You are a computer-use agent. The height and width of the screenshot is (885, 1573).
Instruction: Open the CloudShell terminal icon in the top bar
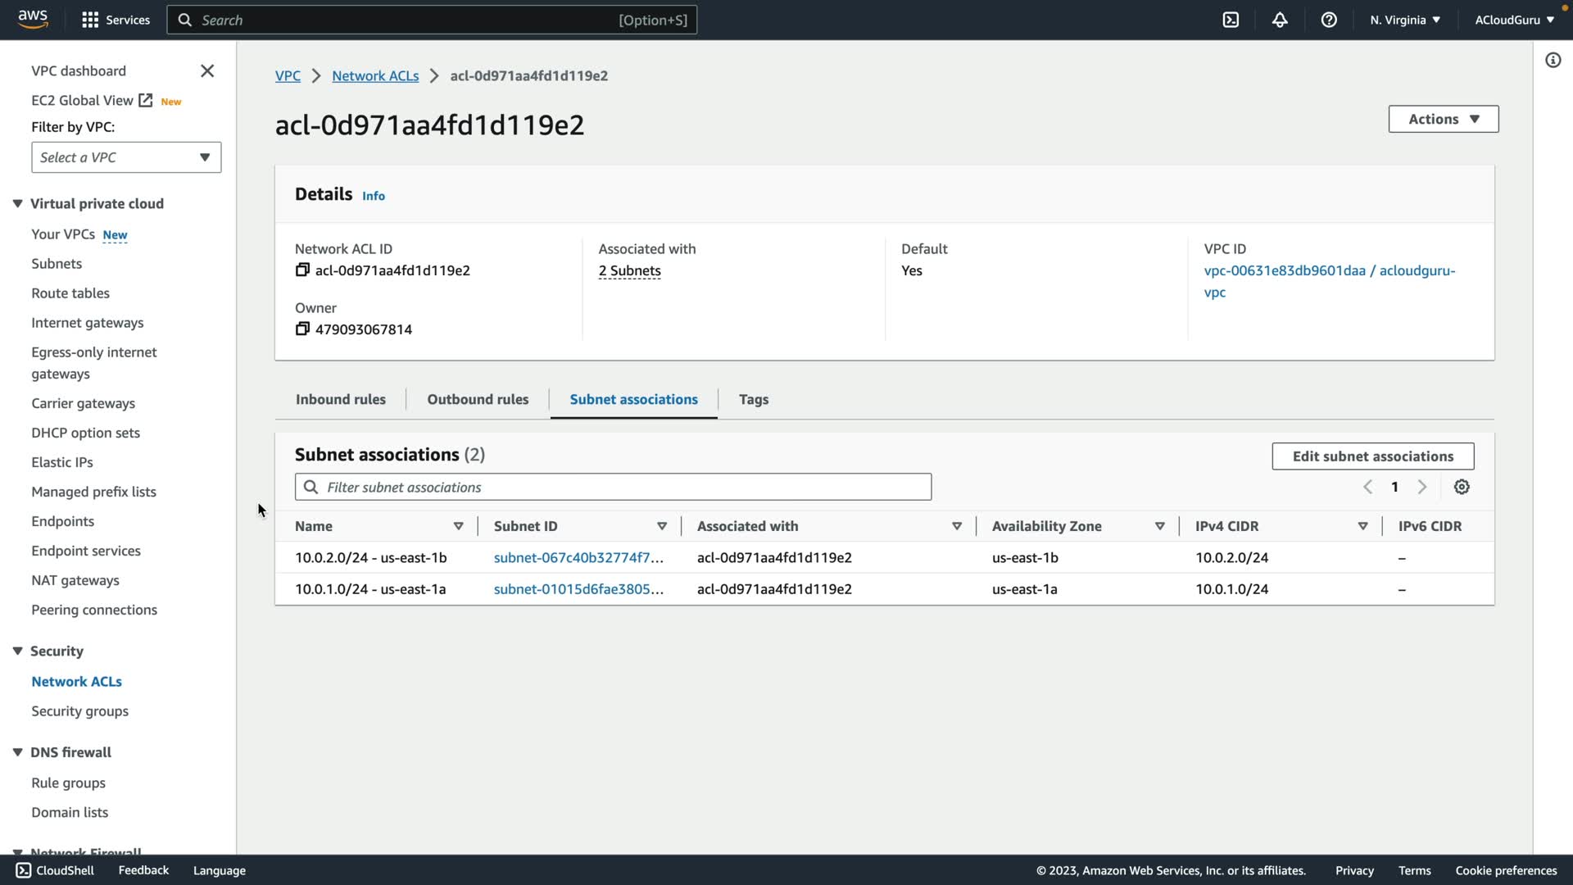coord(1231,20)
